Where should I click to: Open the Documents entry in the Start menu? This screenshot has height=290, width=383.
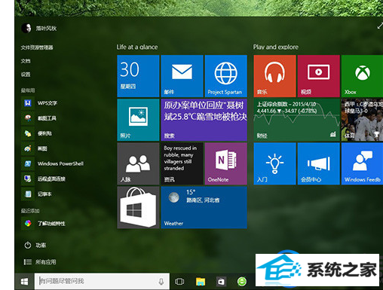coord(26,61)
